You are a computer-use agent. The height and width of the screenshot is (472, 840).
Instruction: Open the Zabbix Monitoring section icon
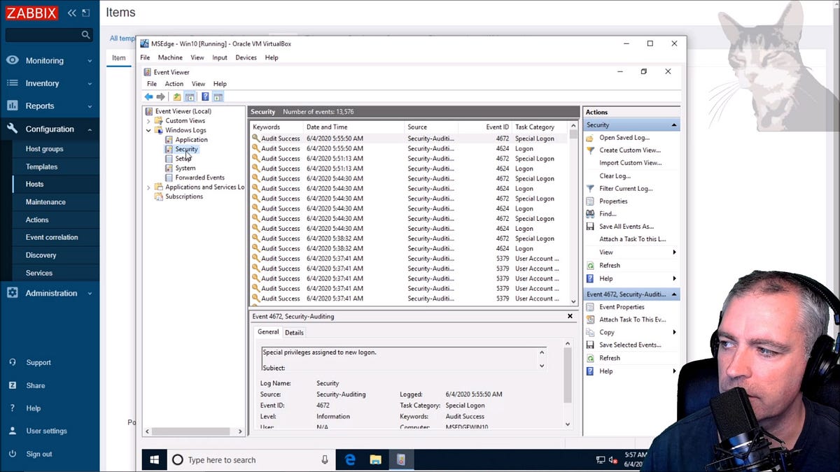(x=12, y=60)
